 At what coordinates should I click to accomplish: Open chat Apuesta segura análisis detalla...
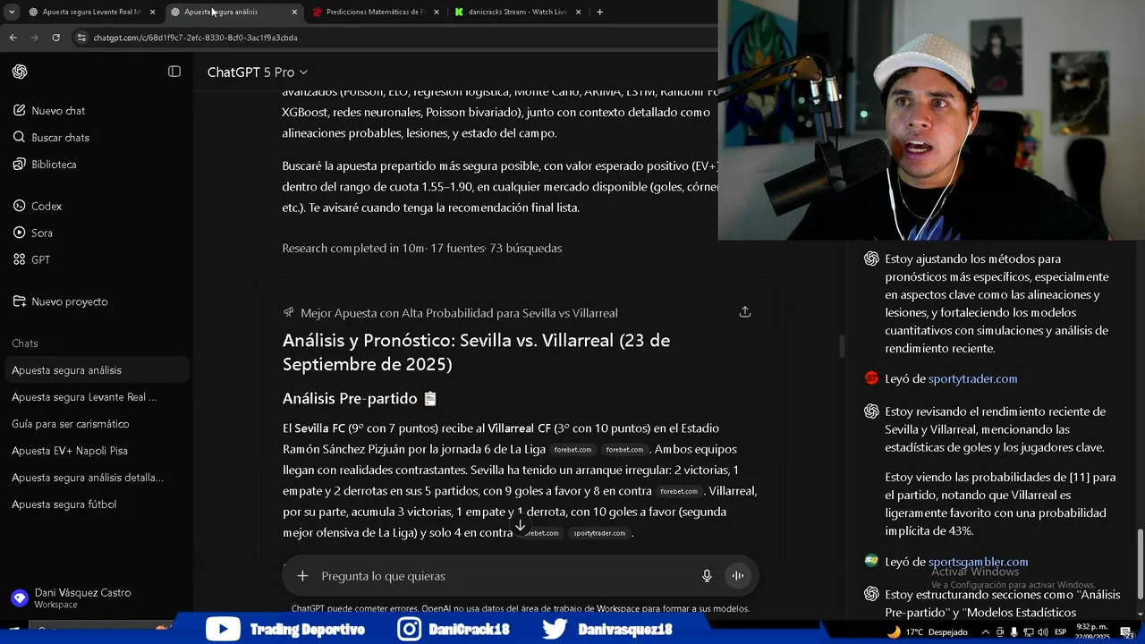click(x=95, y=478)
